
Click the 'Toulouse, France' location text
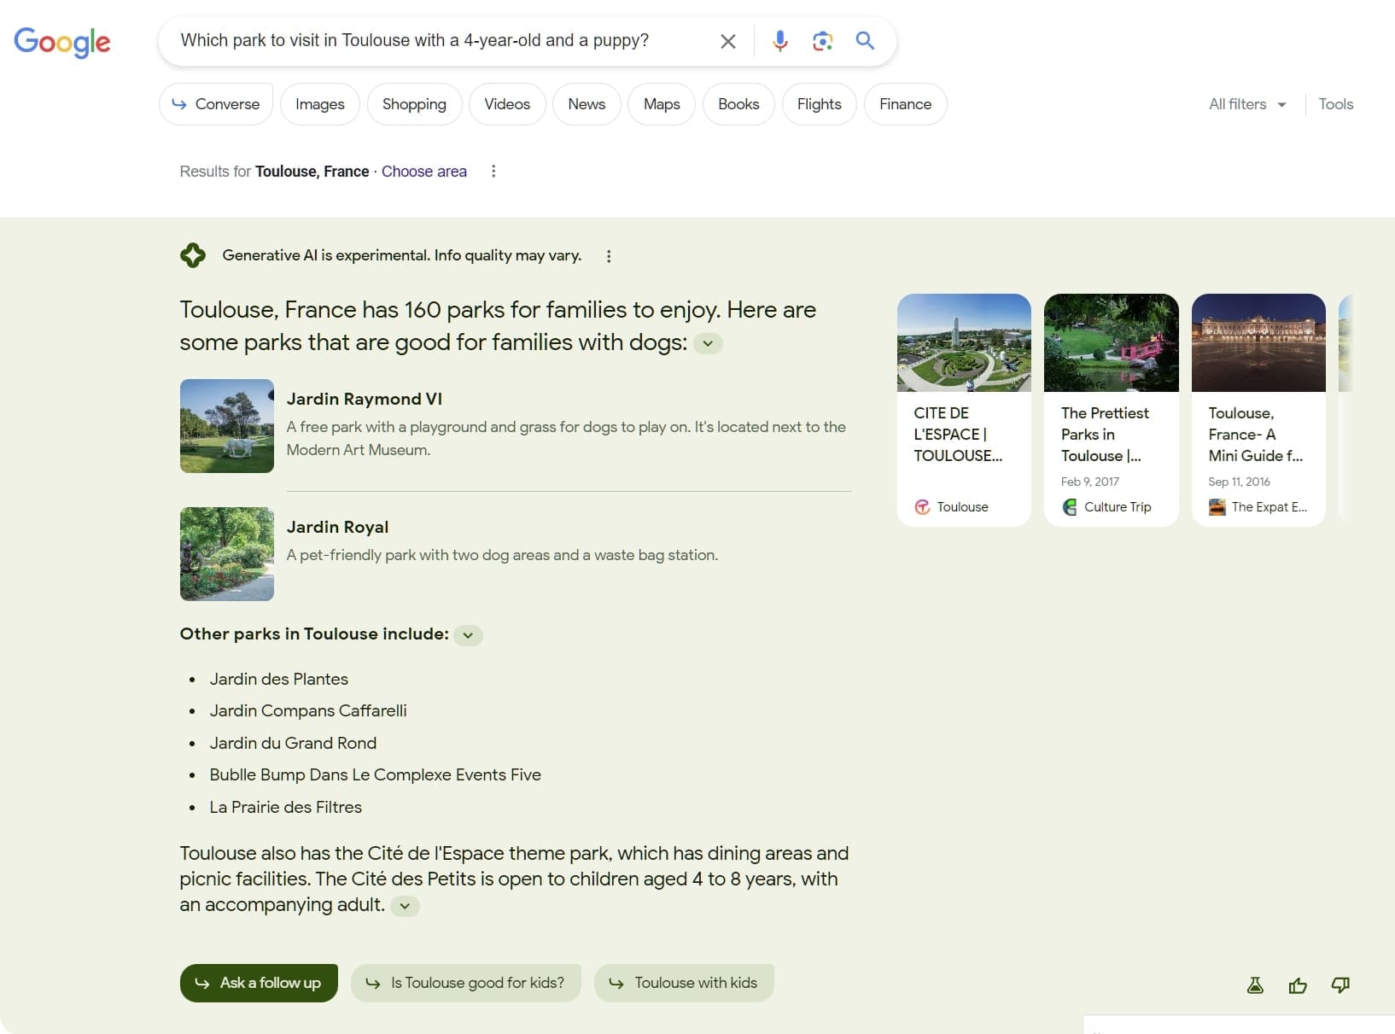click(312, 172)
